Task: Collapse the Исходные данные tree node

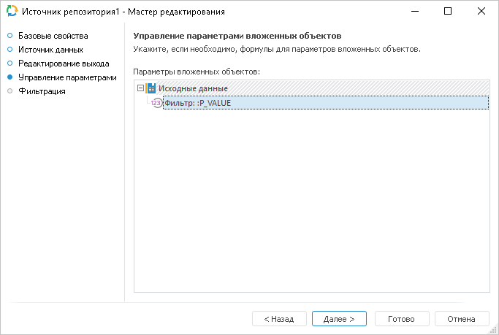Action: pyautogui.click(x=141, y=88)
